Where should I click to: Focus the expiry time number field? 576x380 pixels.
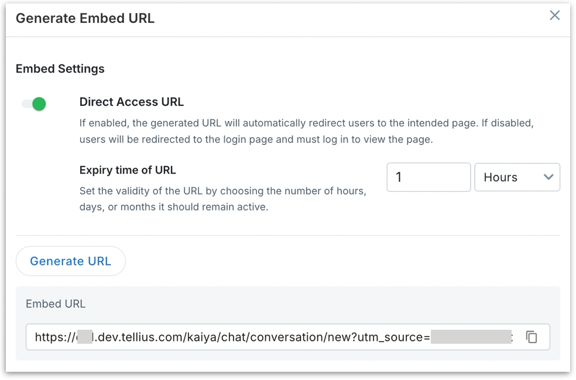point(428,177)
